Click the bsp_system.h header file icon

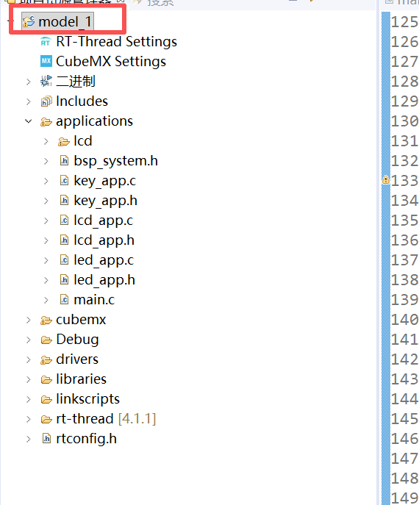pos(64,161)
